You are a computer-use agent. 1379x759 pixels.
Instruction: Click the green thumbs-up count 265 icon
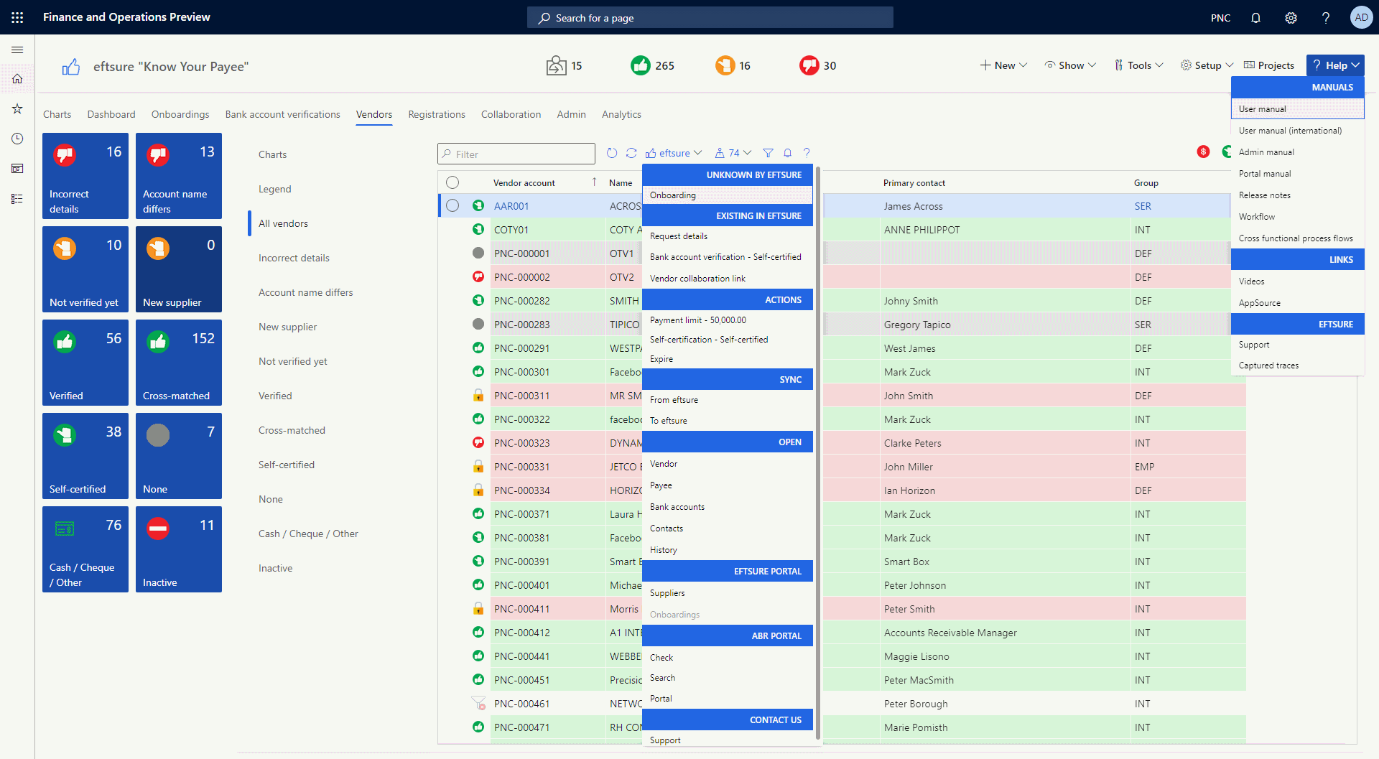[x=641, y=65]
